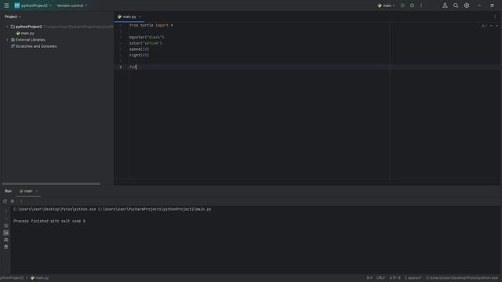This screenshot has width=502, height=282.
Task: Open the pythonProject2 project switcher dropdown
Action: click(x=33, y=5)
